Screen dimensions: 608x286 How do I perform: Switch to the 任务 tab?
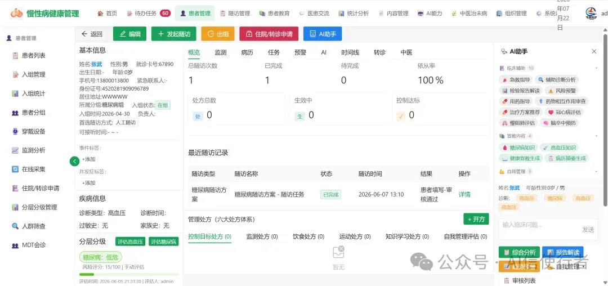point(274,52)
